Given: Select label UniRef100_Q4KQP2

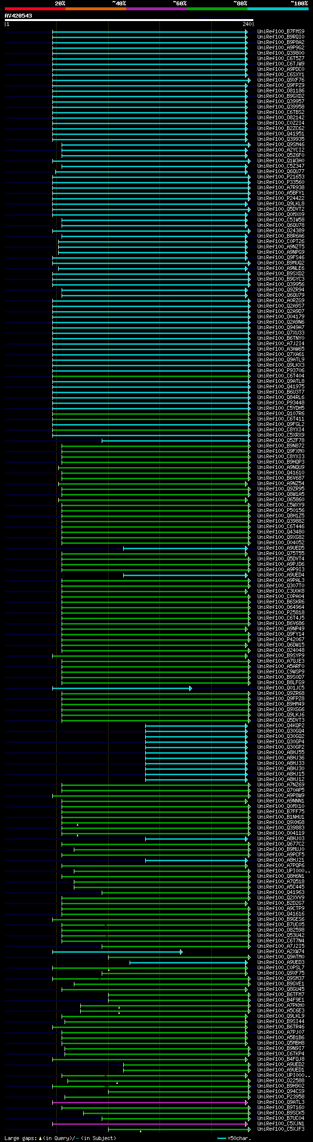Looking at the screenshot, I should [281, 725].
